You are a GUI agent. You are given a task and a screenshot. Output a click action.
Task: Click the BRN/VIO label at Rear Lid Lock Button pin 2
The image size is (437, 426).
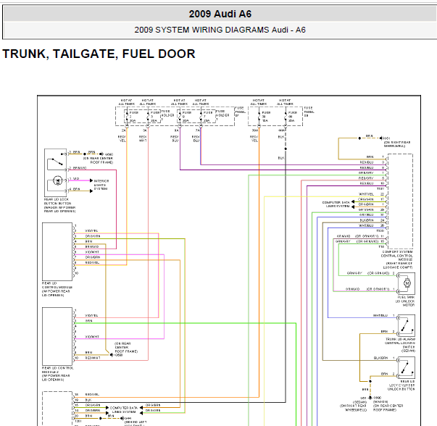click(x=80, y=168)
